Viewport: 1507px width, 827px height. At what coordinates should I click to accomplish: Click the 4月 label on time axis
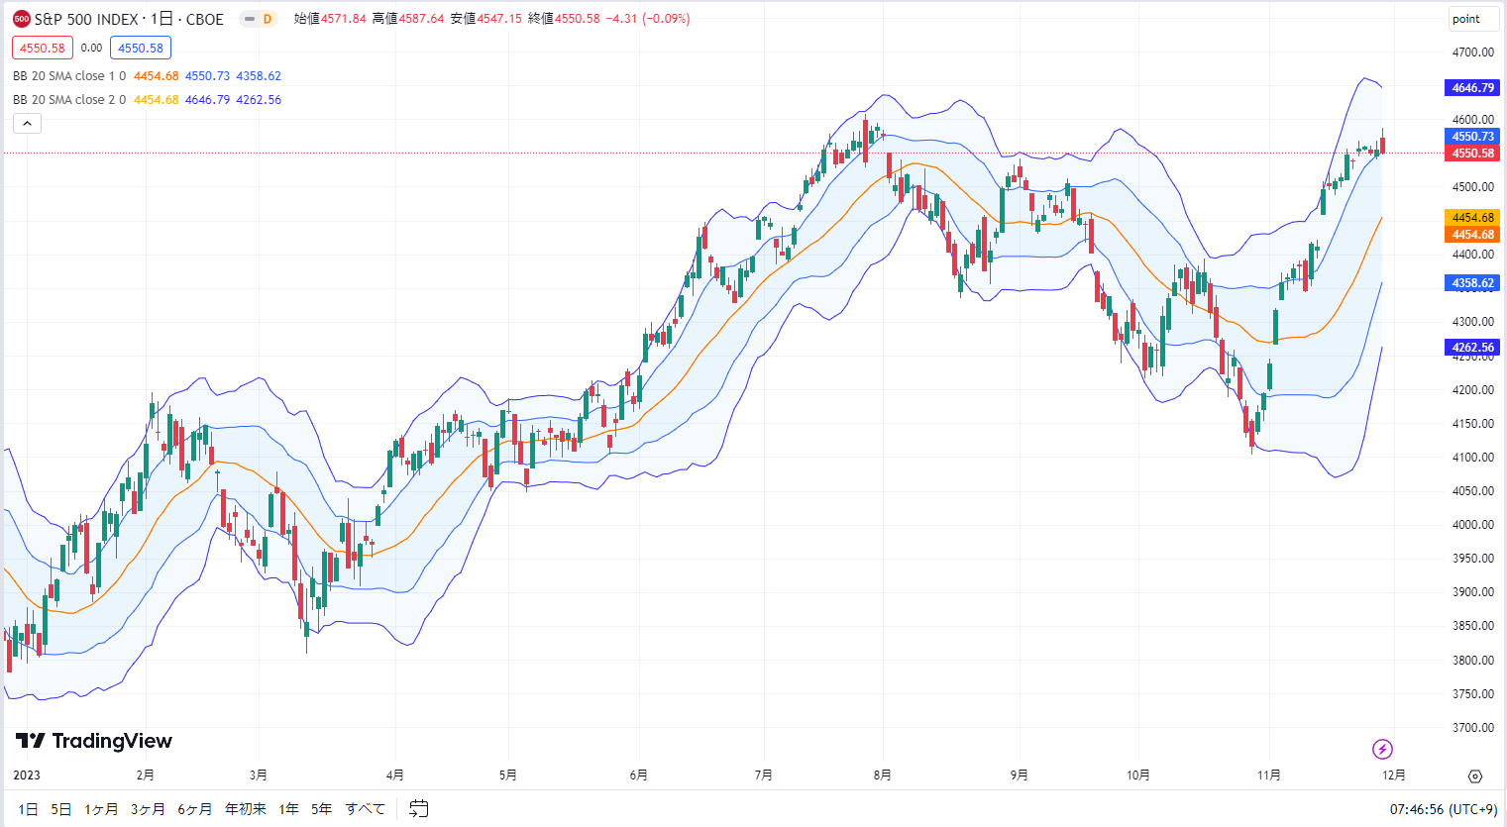click(x=394, y=775)
